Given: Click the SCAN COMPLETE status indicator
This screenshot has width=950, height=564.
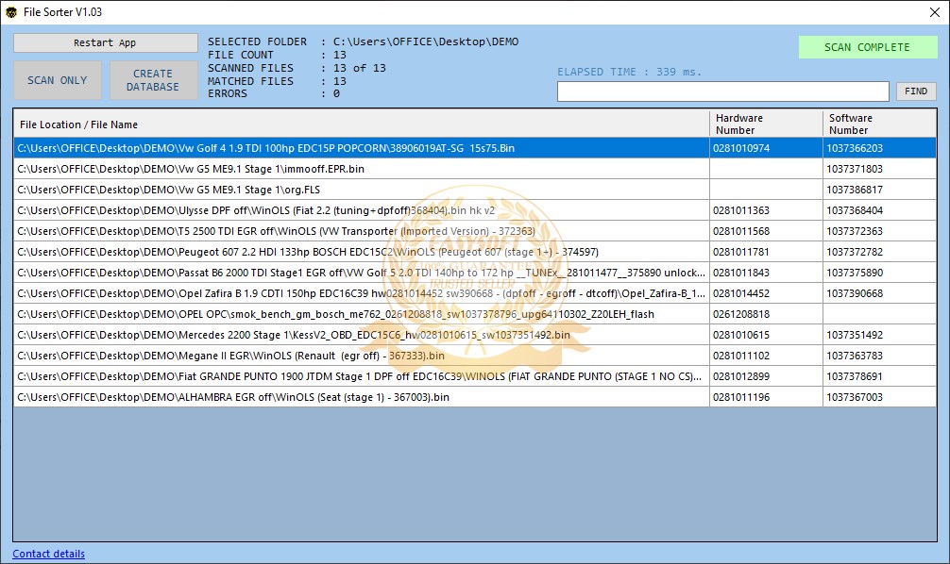Looking at the screenshot, I should (868, 47).
